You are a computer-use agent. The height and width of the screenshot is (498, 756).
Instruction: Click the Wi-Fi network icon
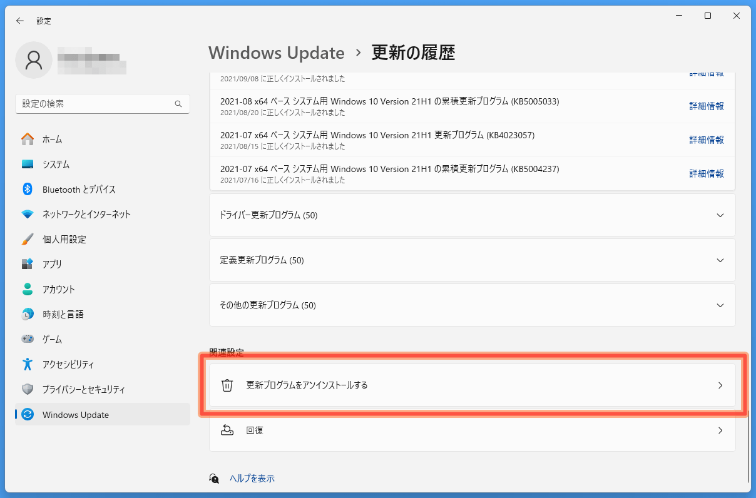tap(28, 214)
